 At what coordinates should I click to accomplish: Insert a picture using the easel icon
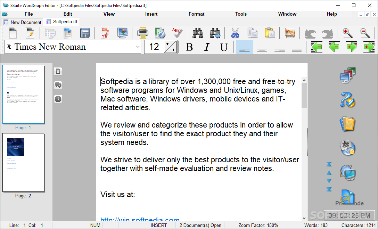290,33
